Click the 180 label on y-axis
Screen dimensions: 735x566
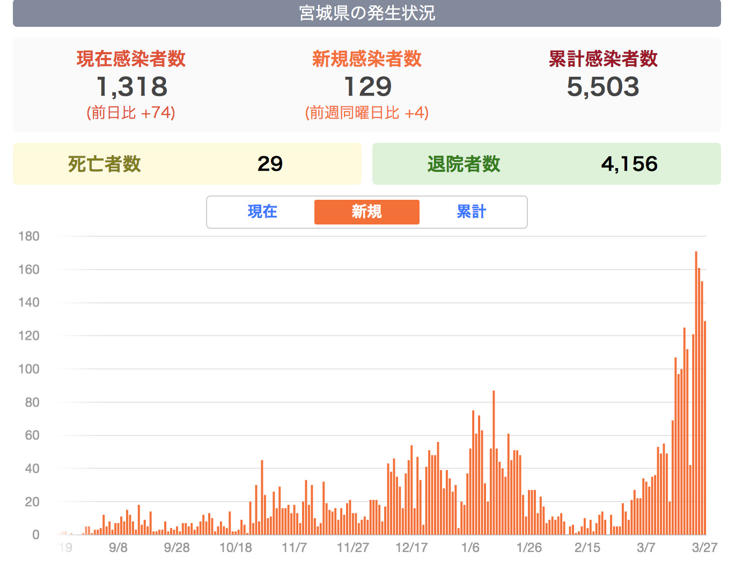point(29,236)
